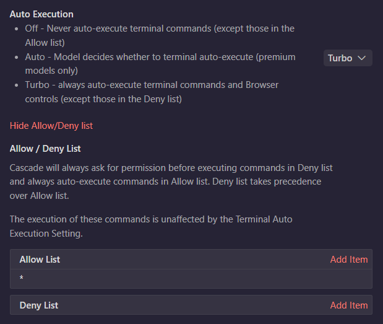383x324 pixels.
Task: Click the bullet dot beside Off
Action: (x=16, y=29)
